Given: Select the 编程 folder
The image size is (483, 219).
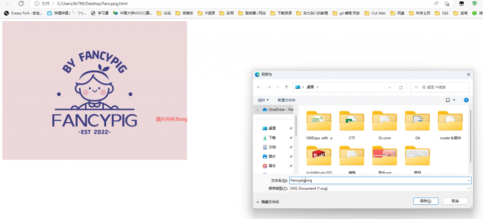Looking at the screenshot, I should [x=352, y=160].
